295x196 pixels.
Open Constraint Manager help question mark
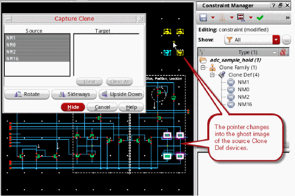[x=273, y=6]
